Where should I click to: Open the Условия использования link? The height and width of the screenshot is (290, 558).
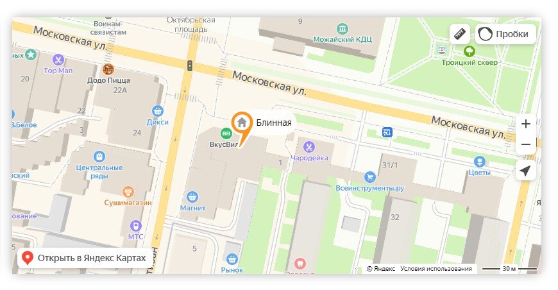pos(436,269)
